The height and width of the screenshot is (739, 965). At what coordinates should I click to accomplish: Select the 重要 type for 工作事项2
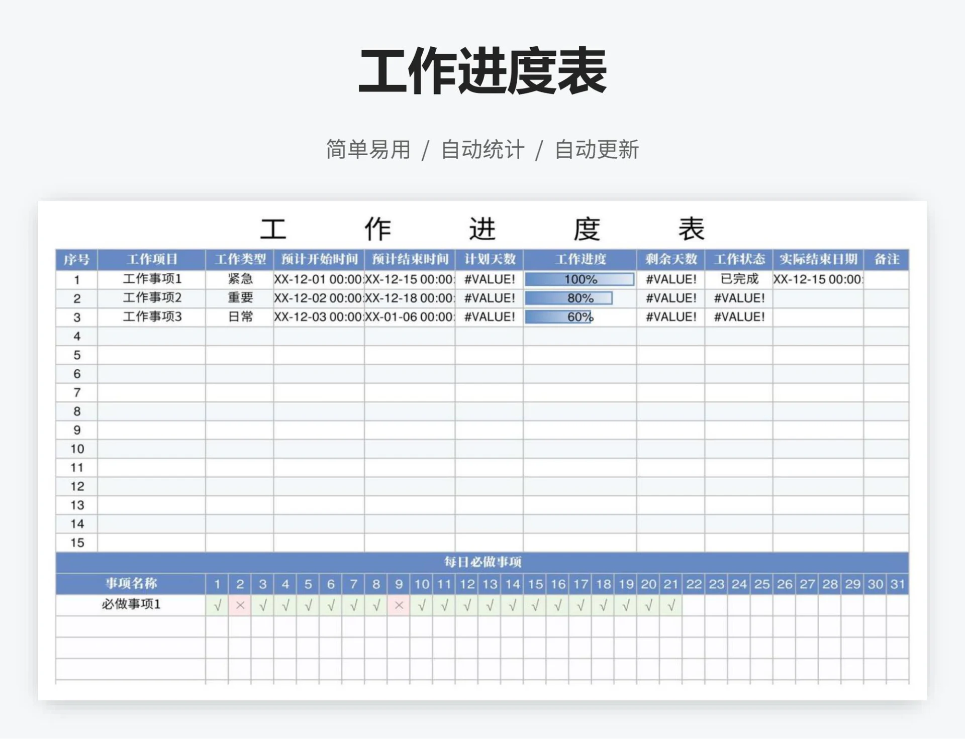240,298
